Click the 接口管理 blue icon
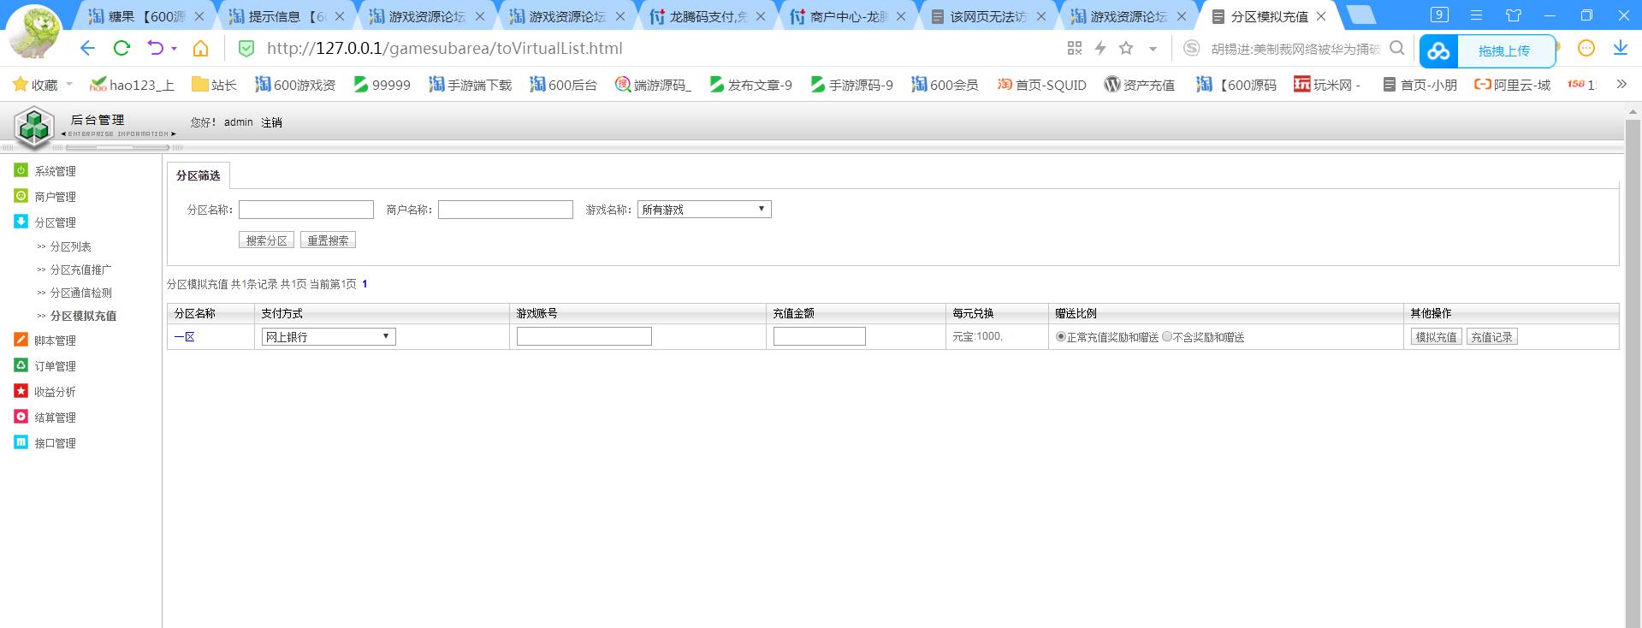The image size is (1642, 628). pos(21,442)
